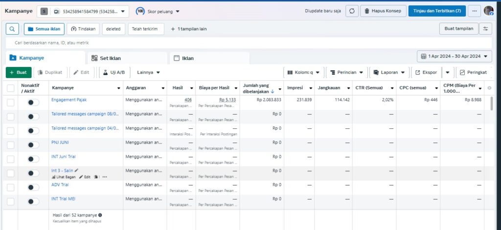Tick the checkbox for PNJ JUNI row
This screenshot has height=230, width=501.
pos(11,145)
